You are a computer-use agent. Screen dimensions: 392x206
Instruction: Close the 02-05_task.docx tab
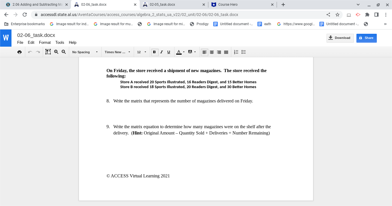204,5
